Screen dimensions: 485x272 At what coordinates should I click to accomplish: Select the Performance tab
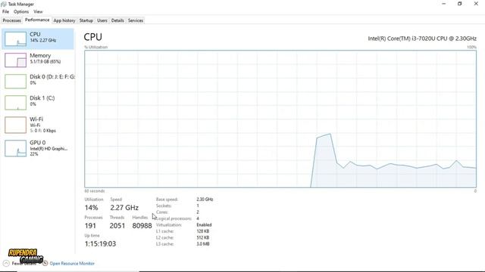point(37,20)
